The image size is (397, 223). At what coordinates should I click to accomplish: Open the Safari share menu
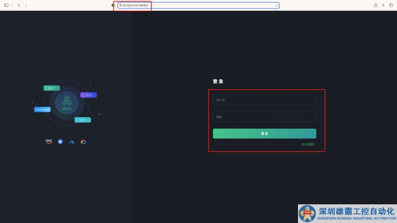point(376,5)
